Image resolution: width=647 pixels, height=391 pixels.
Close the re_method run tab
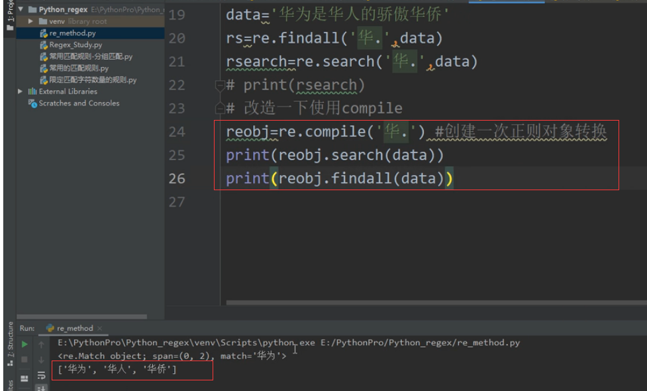pos(99,328)
